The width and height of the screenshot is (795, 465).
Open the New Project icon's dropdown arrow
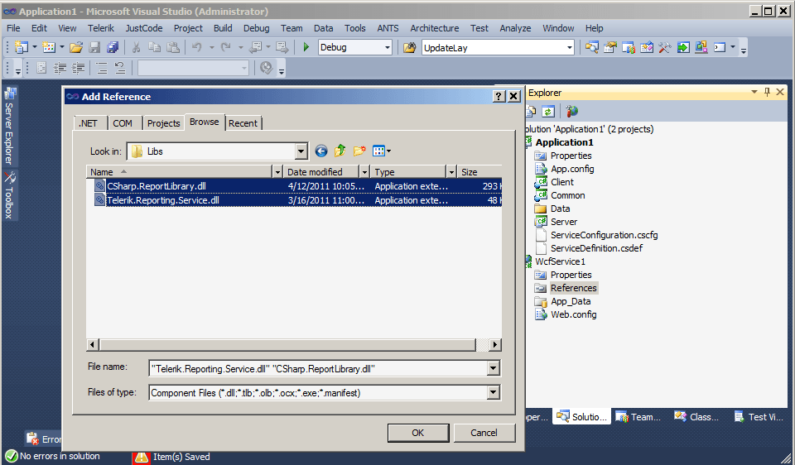coord(35,48)
